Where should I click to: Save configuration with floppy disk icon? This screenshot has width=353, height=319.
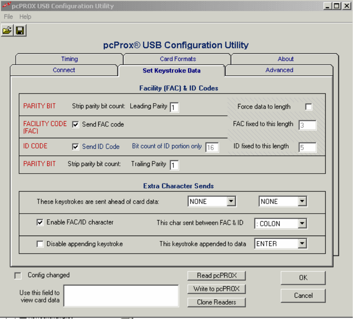20,30
